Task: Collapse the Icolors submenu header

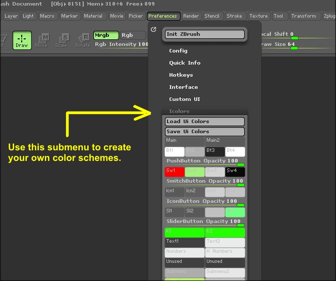Action: pyautogui.click(x=205, y=111)
